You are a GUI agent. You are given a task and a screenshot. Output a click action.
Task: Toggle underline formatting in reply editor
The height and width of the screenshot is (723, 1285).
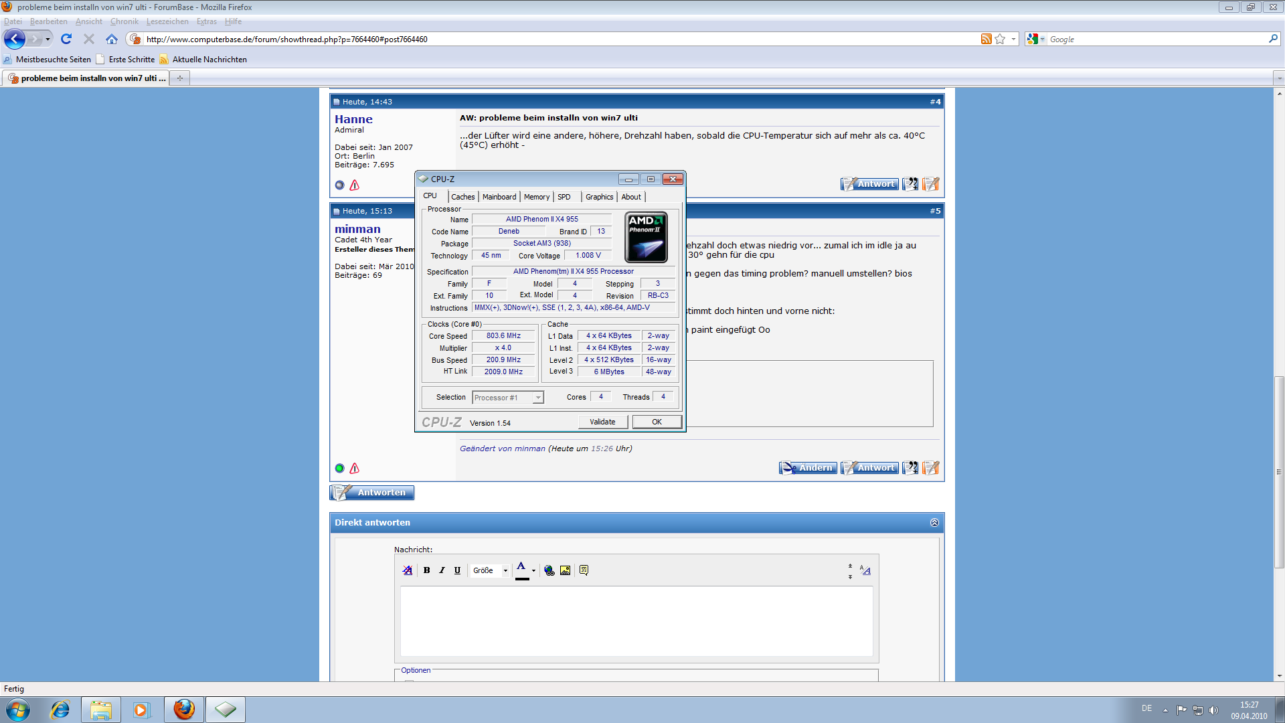pos(457,570)
